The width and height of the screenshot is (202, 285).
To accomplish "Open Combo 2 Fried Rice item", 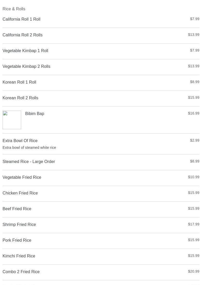I will pos(21,272).
